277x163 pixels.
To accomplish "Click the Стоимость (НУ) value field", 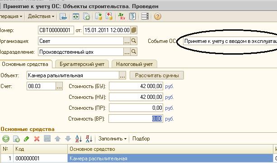I will pos(136,97).
